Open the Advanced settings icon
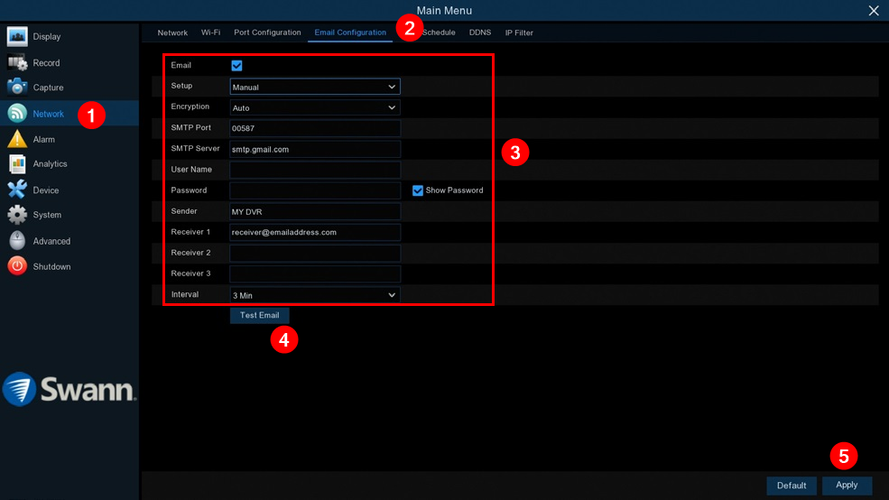This screenshot has width=889, height=500. click(17, 241)
